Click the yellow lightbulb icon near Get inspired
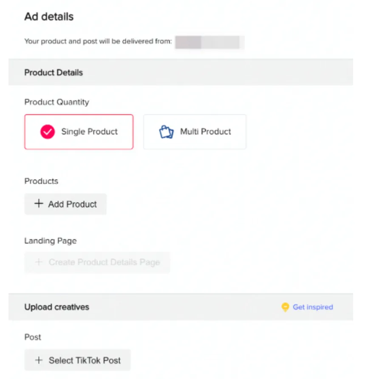This screenshot has height=379, width=365. pos(285,307)
